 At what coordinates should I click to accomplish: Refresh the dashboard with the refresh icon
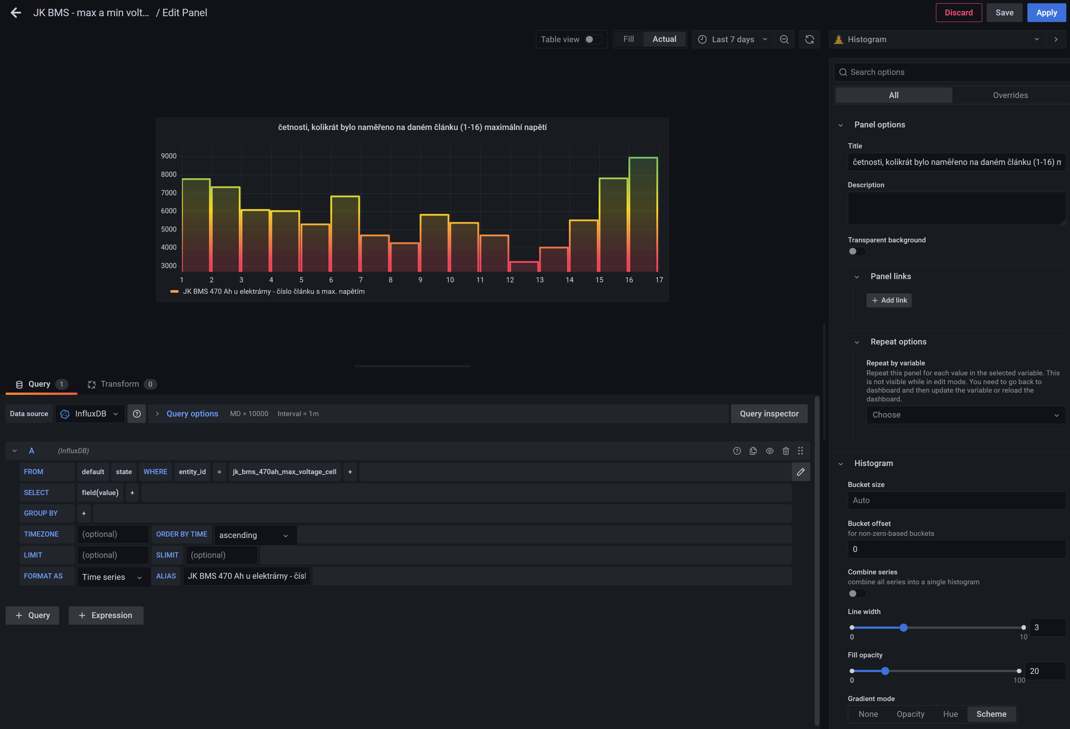click(x=810, y=40)
